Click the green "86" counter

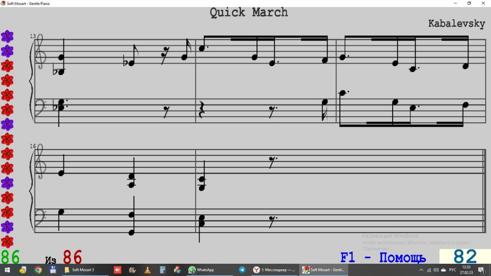pos(10,257)
